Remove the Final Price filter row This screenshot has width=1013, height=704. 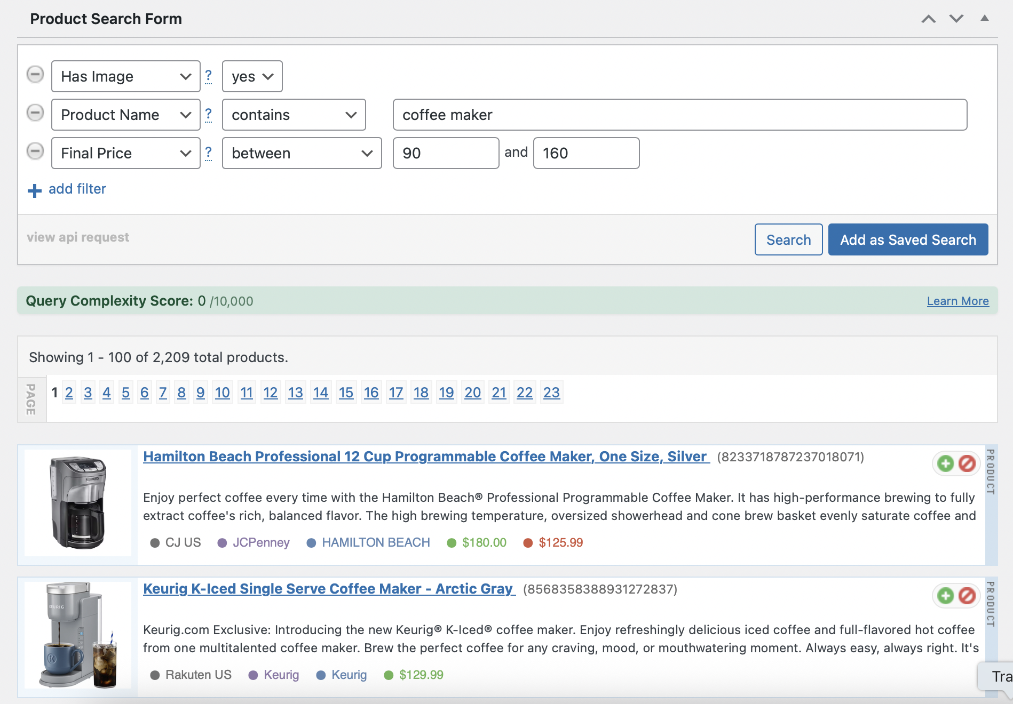click(x=35, y=151)
